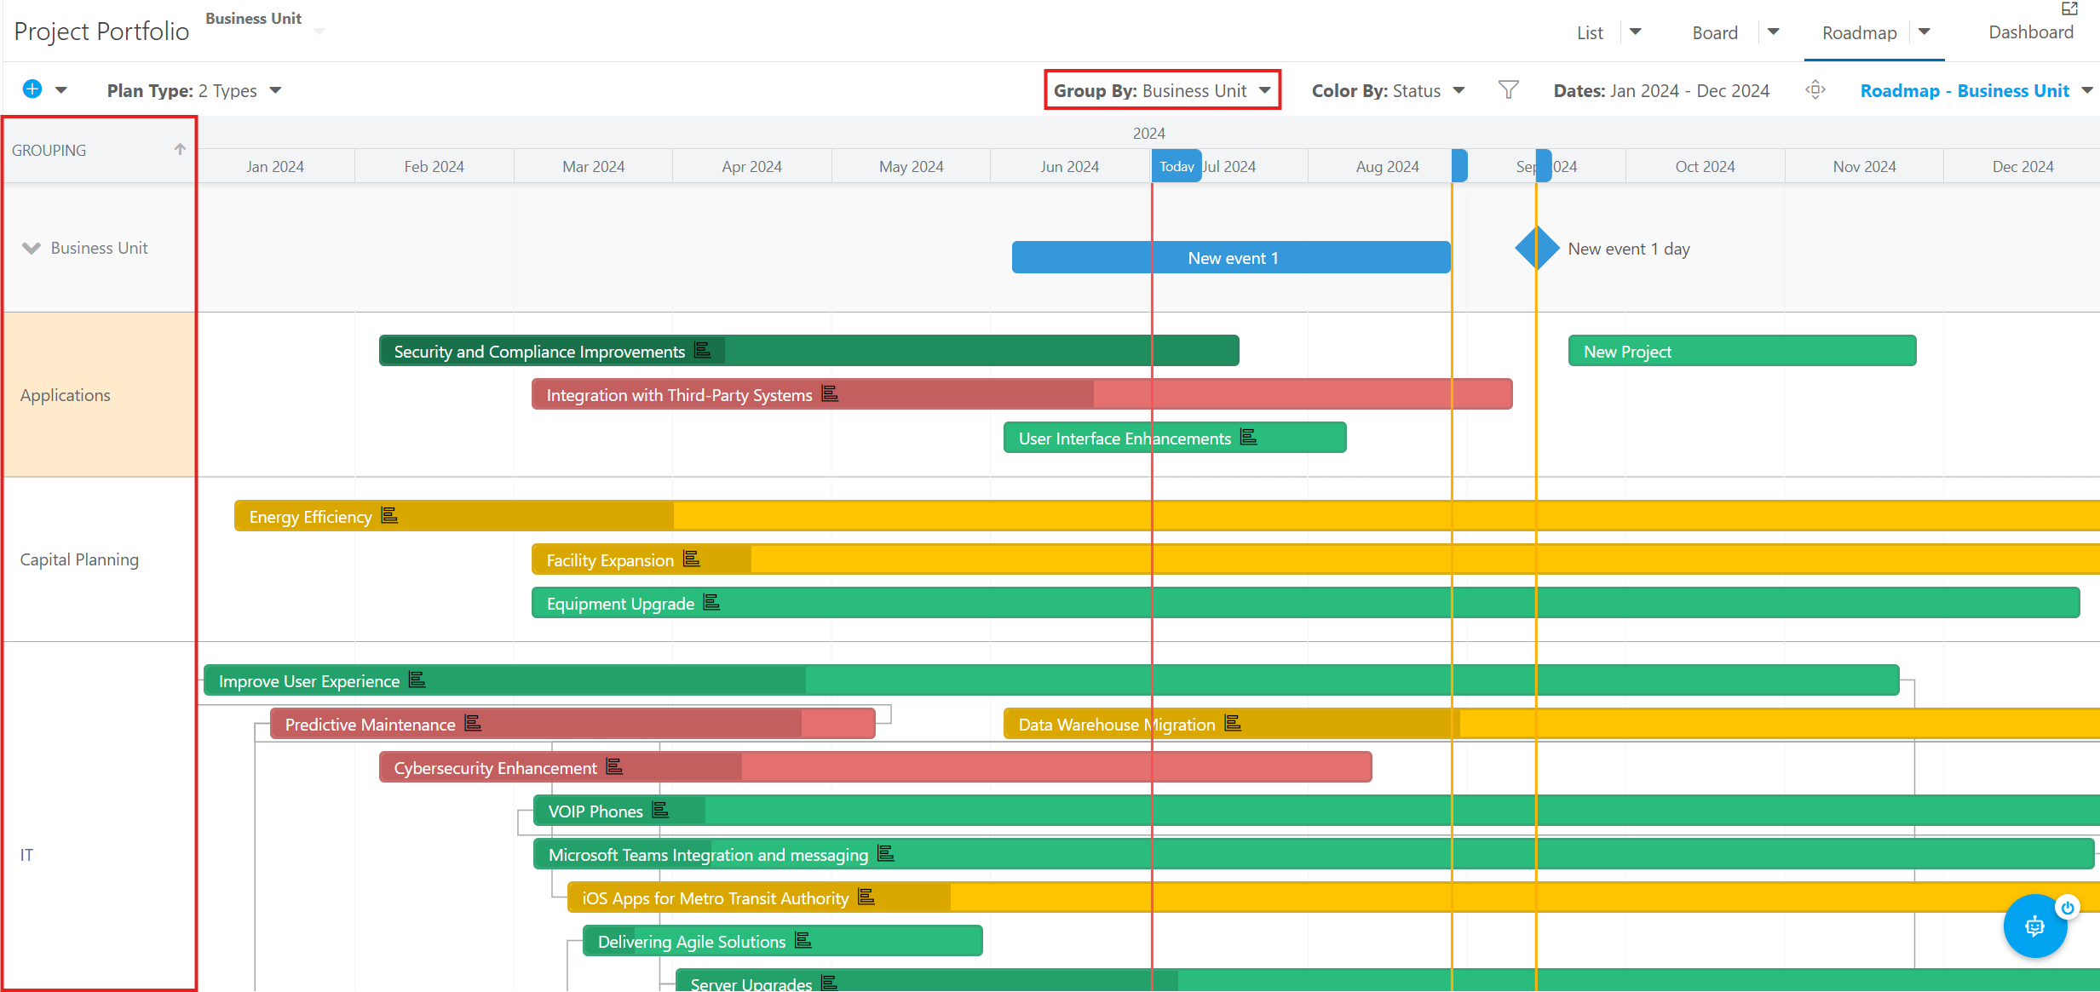This screenshot has height=992, width=2100.
Task: Open the Roadmap tab dropdown arrow
Action: [x=1925, y=32]
